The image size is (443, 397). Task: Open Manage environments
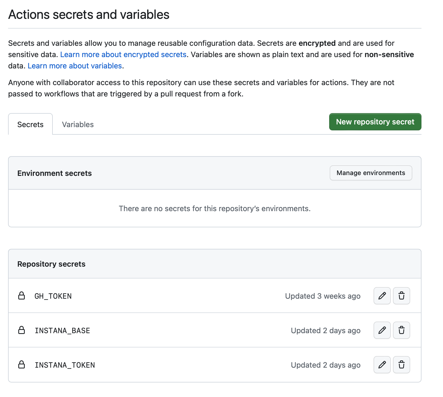(x=371, y=173)
